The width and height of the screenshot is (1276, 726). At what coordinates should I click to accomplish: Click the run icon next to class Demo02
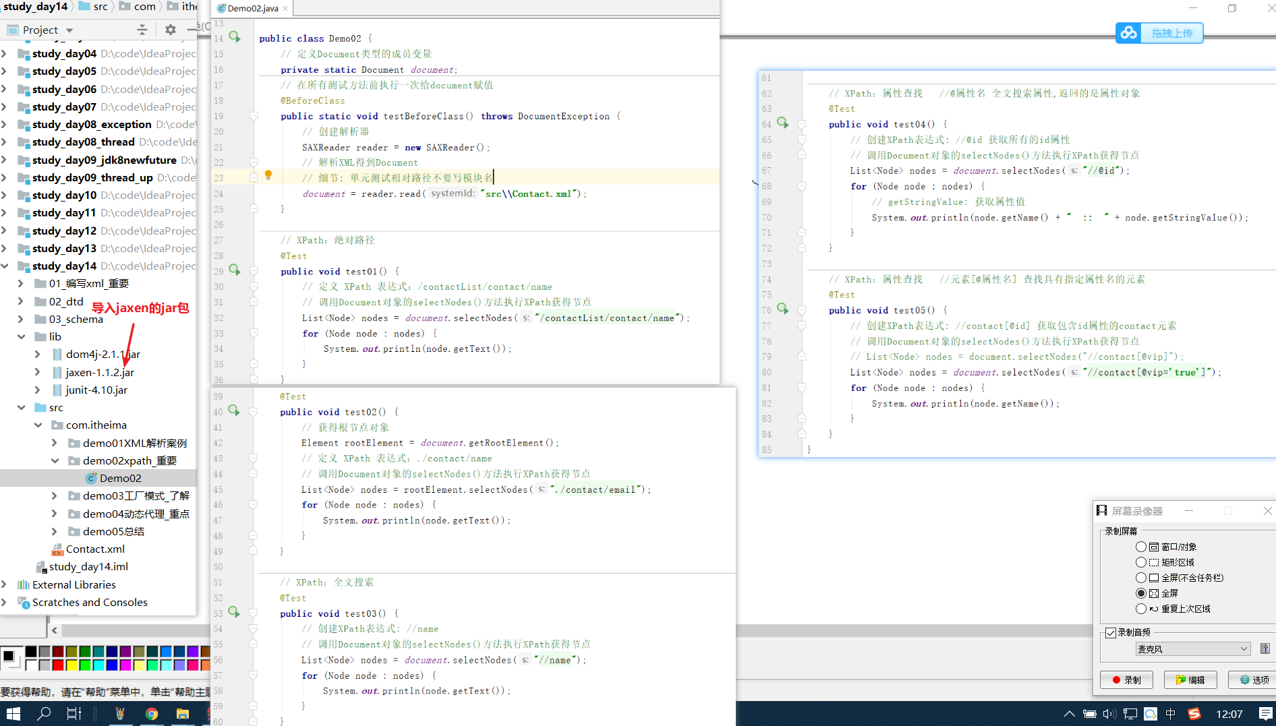pyautogui.click(x=234, y=37)
